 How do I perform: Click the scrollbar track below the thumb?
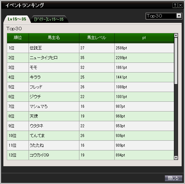coord(176,120)
